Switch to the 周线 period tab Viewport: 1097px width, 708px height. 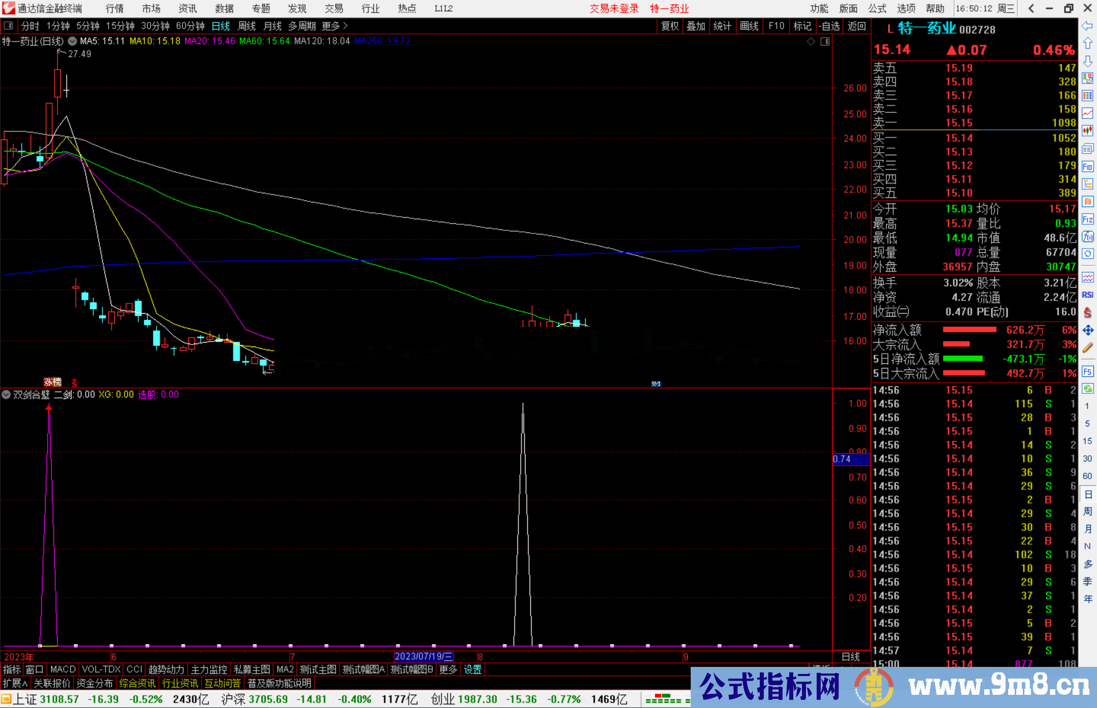pos(247,25)
